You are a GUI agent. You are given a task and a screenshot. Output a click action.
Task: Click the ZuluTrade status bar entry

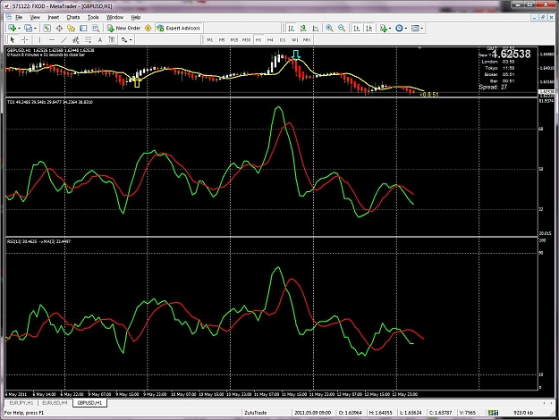255,413
